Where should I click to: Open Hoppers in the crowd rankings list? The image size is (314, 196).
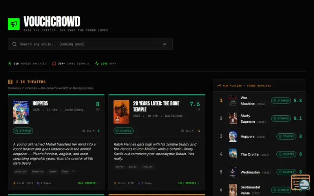click(x=259, y=136)
